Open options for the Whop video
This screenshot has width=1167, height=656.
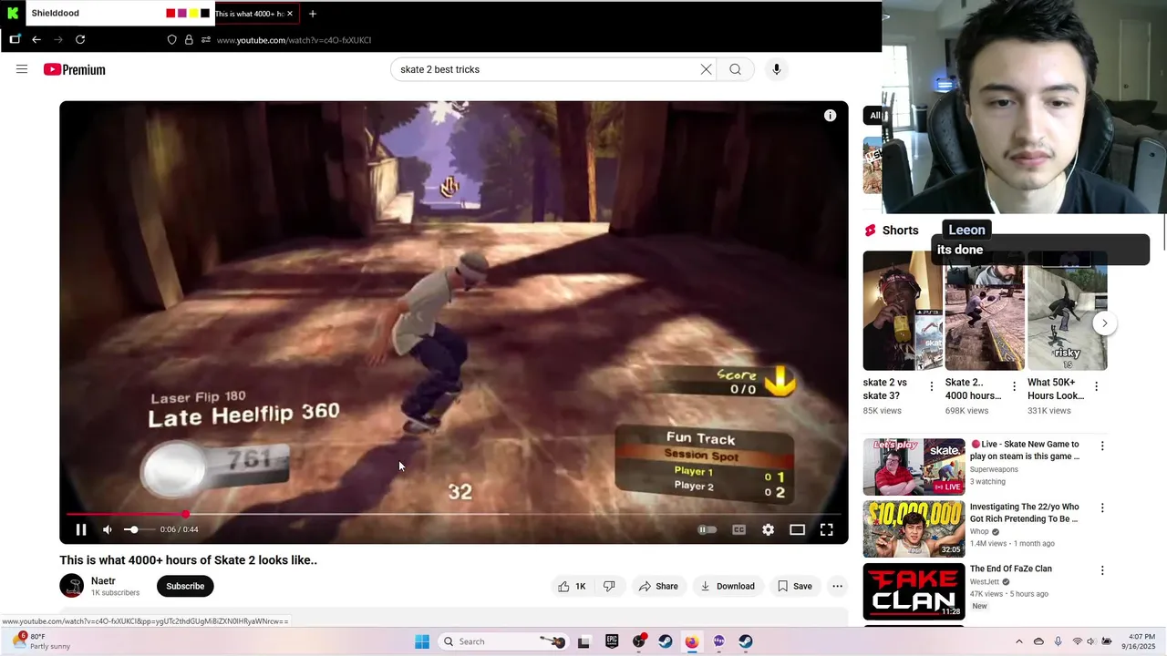coord(1102,507)
